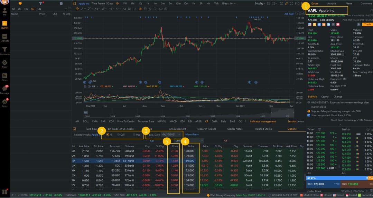
Task: Open the apps grid icon at bottom left
Action: [4, 192]
